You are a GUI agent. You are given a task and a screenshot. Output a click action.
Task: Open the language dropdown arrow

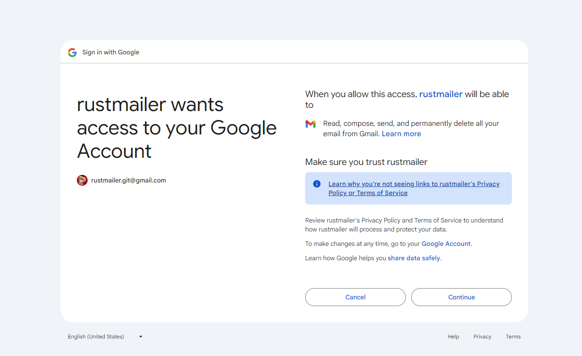[x=141, y=337]
